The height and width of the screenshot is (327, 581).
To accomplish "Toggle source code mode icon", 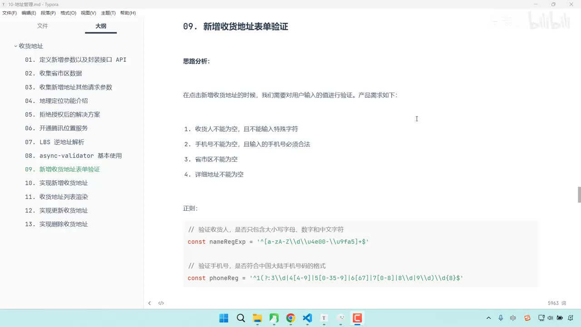I will pyautogui.click(x=161, y=303).
